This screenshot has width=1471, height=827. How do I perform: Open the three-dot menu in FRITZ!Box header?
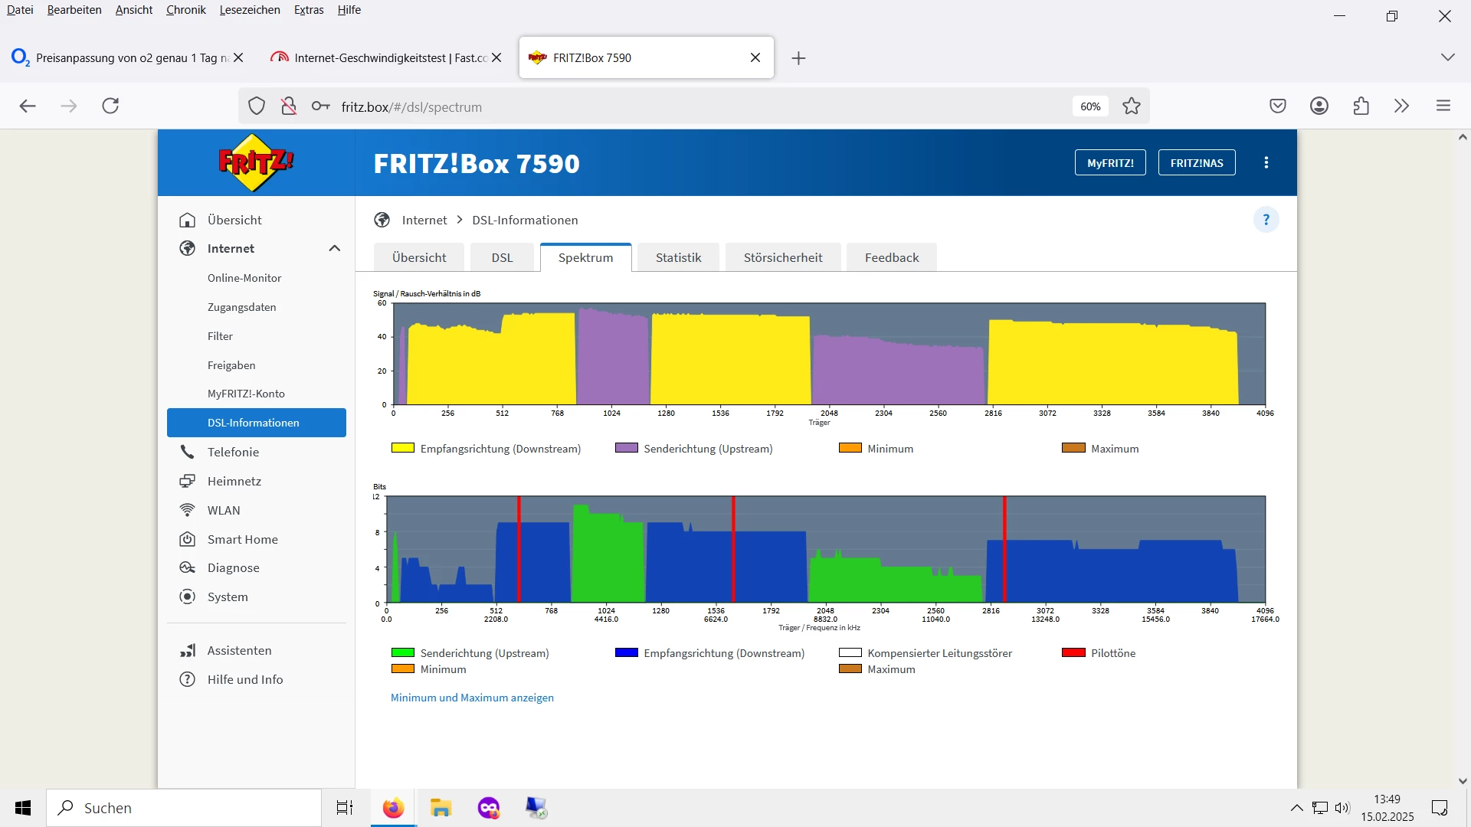click(x=1266, y=162)
